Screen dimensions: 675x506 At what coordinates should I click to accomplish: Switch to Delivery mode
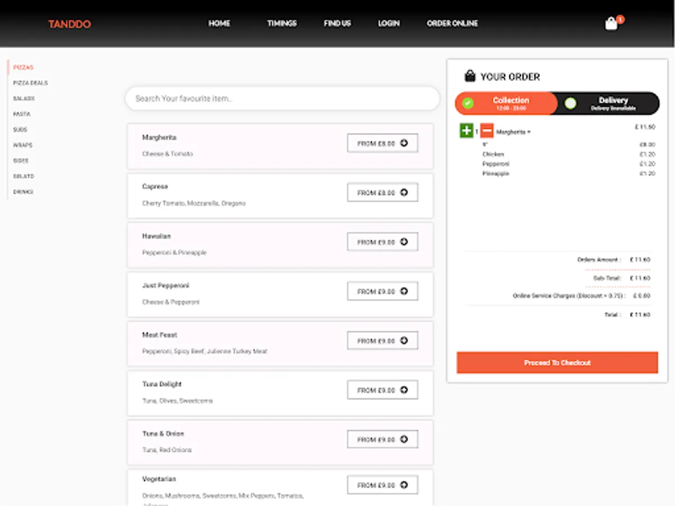613,103
